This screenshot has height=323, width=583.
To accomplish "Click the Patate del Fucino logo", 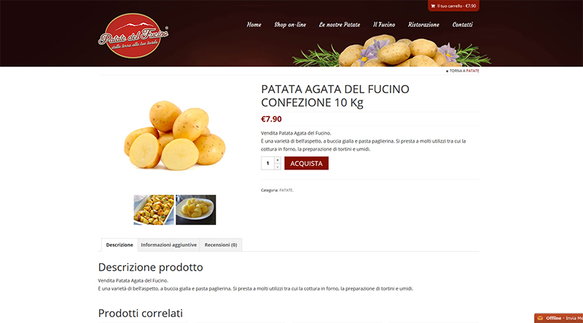I will (133, 36).
